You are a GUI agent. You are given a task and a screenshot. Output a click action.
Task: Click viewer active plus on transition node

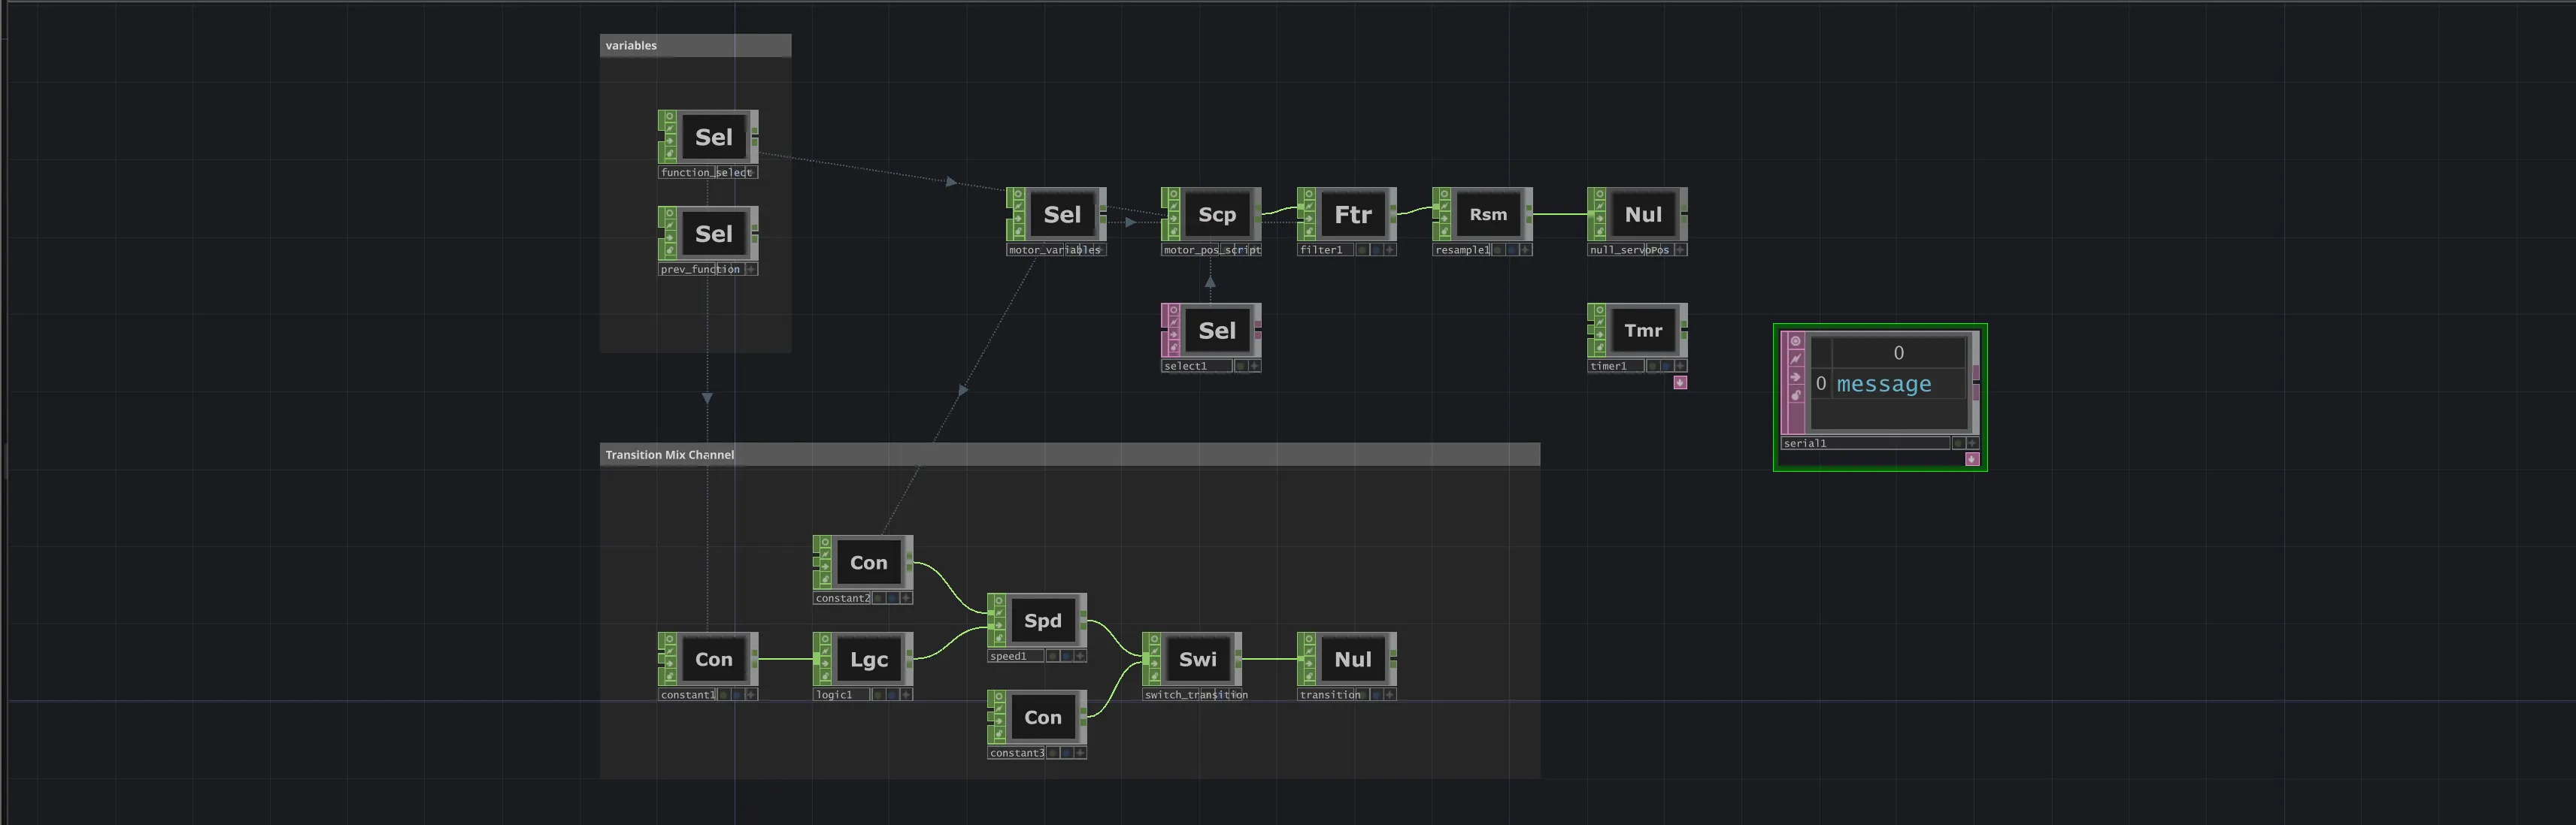(1390, 695)
